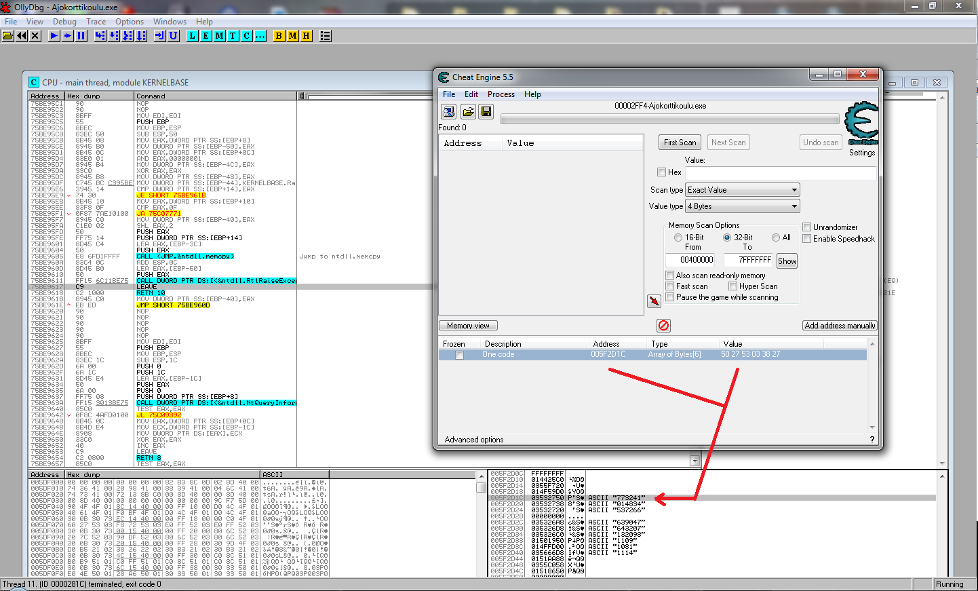This screenshot has height=591, width=978.
Task: Open the Scan type dropdown
Action: pyautogui.click(x=743, y=190)
